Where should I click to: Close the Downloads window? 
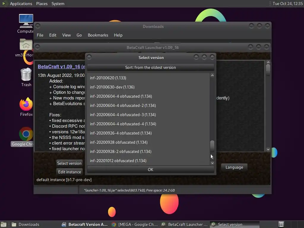[x=267, y=26]
